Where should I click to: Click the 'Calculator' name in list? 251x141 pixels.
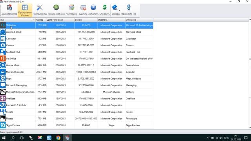pyautogui.click(x=11, y=39)
